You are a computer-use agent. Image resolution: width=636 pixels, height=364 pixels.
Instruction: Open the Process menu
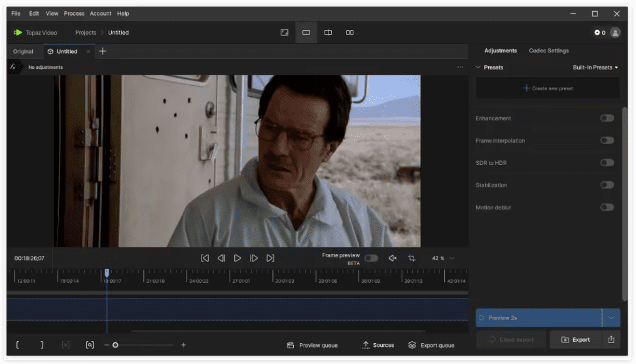(x=74, y=13)
